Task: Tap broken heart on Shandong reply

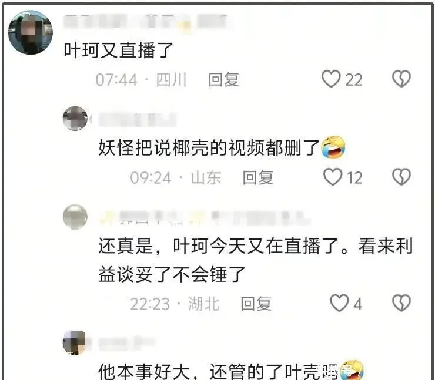Action: tap(401, 177)
